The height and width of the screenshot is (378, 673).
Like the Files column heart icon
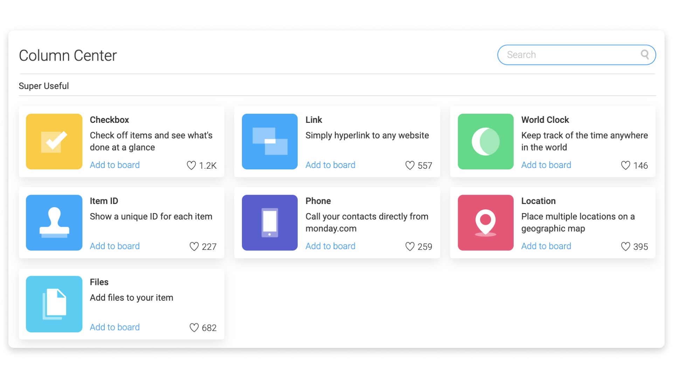(194, 328)
